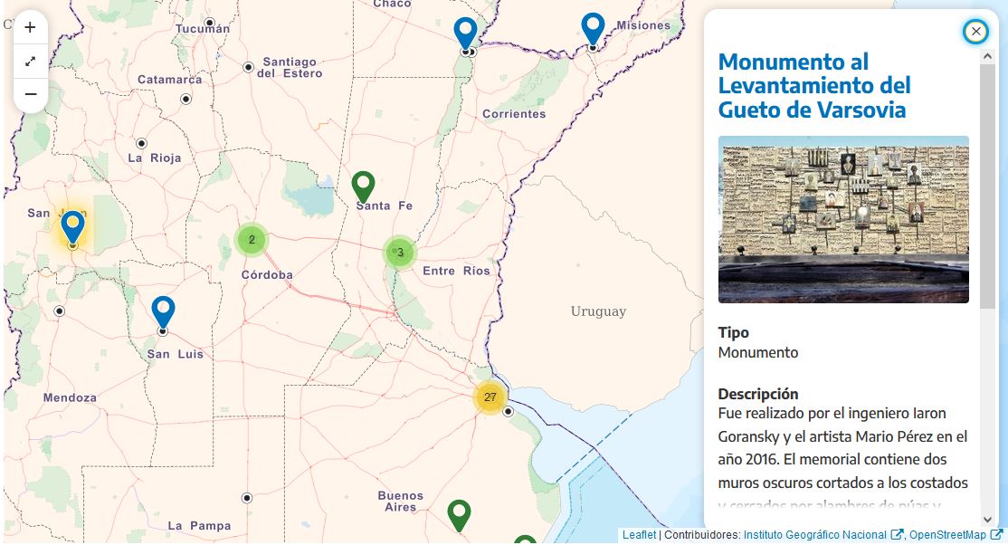The image size is (1008, 545).
Task: Expand the Buenos Aires cluster of 27
Action: click(x=490, y=397)
